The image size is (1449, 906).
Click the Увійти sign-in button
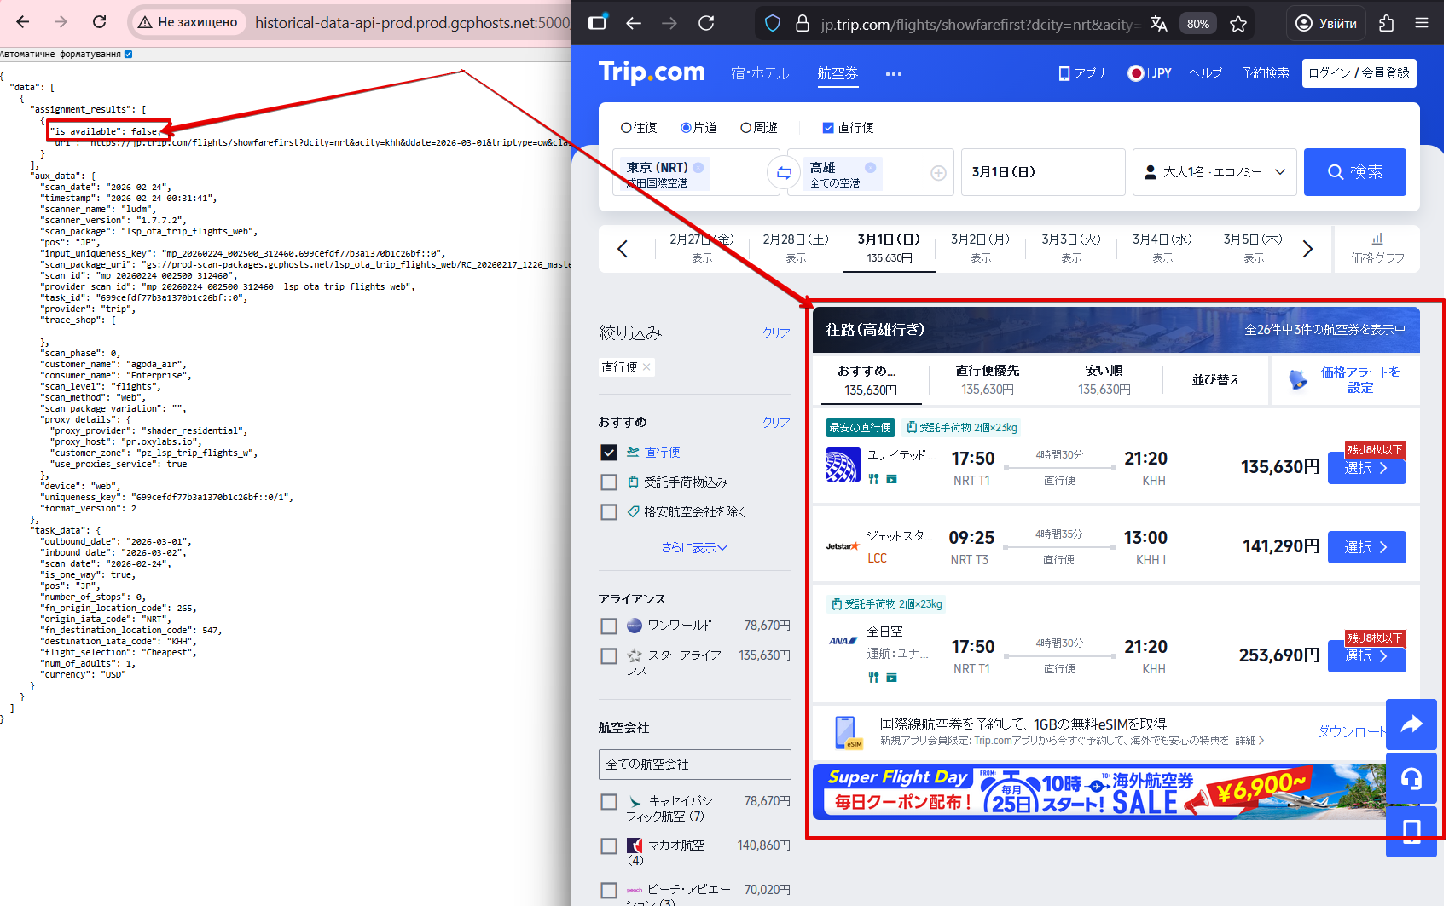click(x=1326, y=23)
